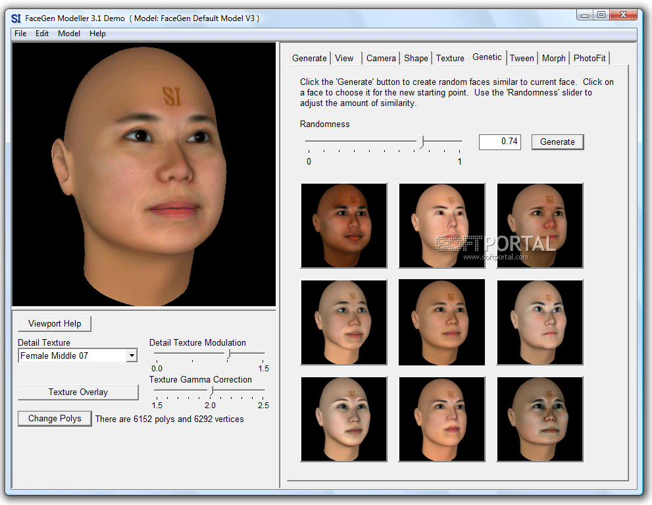
Task: Click the Viewport Help button
Action: click(x=55, y=323)
